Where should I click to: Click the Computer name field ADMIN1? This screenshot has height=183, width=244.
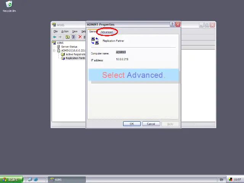pos(121,52)
